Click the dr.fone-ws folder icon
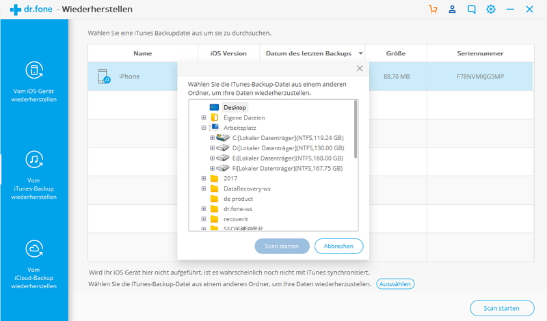This screenshot has width=547, height=321. [x=214, y=209]
